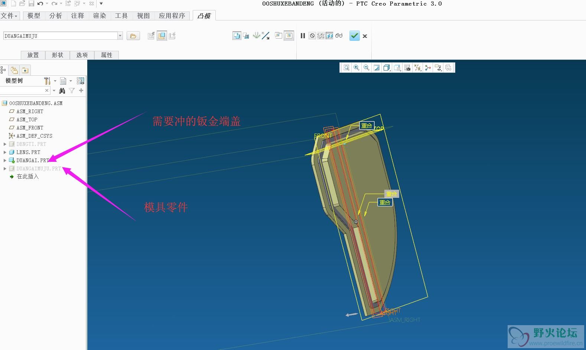Open the DUANGAIMUJU model dropdown arrow

[120, 36]
